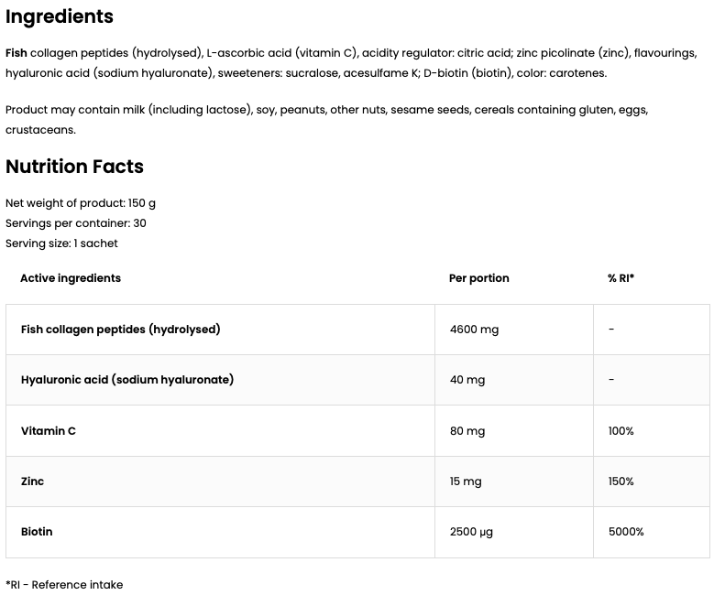Select the Fish collagen peptides row label
This screenshot has height=595, width=714.
(x=120, y=330)
